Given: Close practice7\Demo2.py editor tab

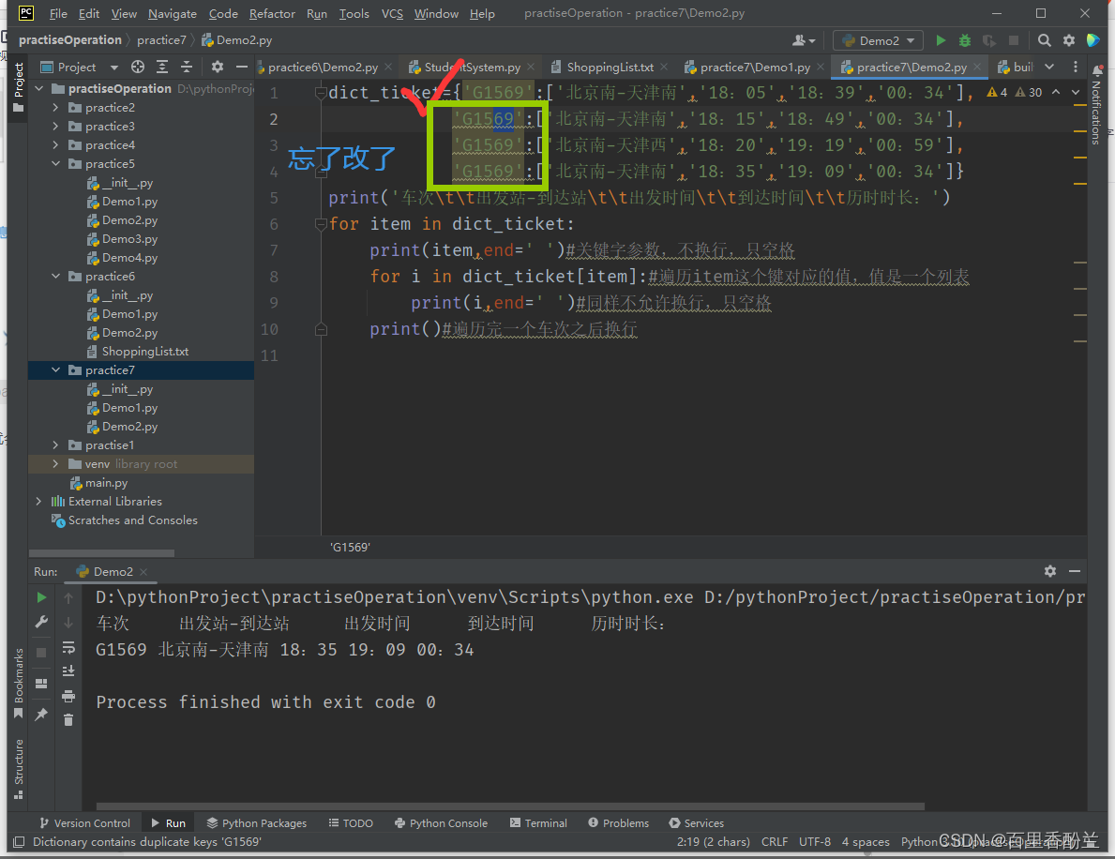Looking at the screenshot, I should click(977, 67).
